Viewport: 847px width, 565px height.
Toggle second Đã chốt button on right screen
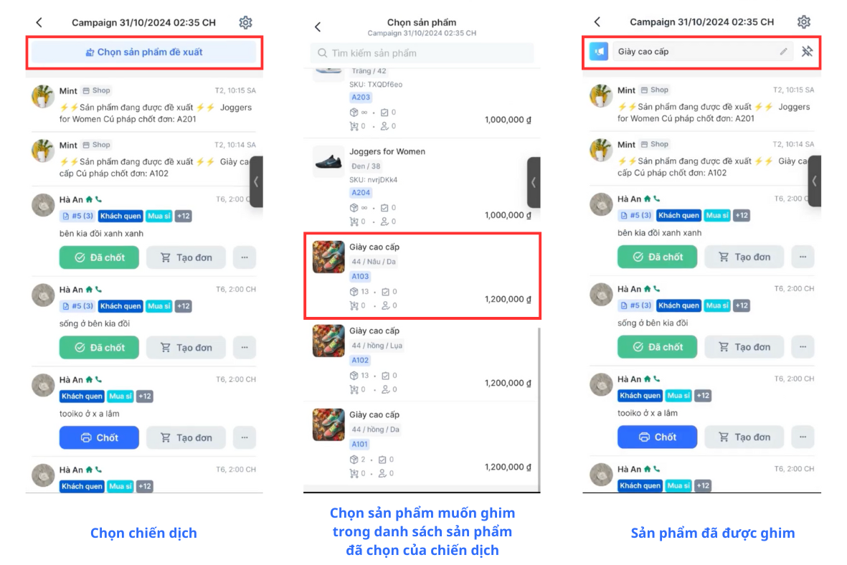[x=657, y=347]
